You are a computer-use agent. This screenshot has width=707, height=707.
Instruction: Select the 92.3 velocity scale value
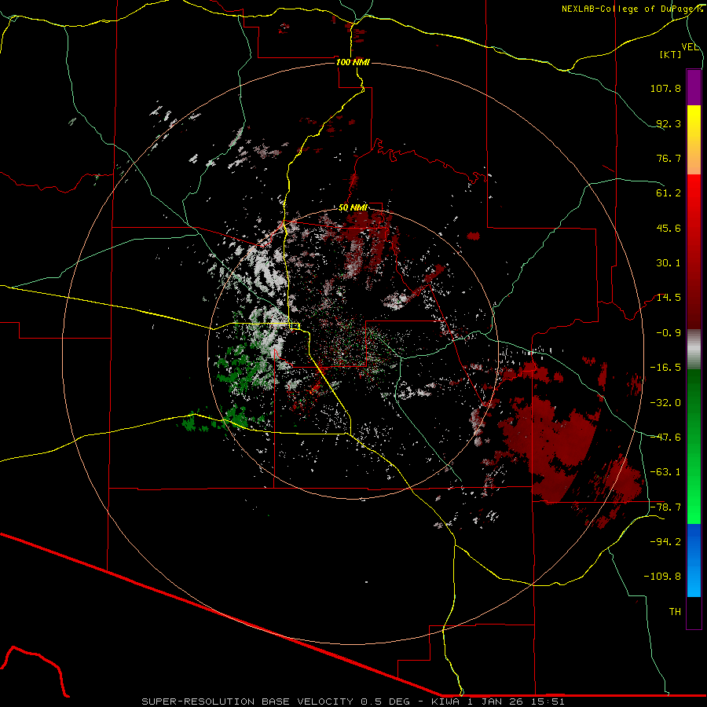(669, 123)
